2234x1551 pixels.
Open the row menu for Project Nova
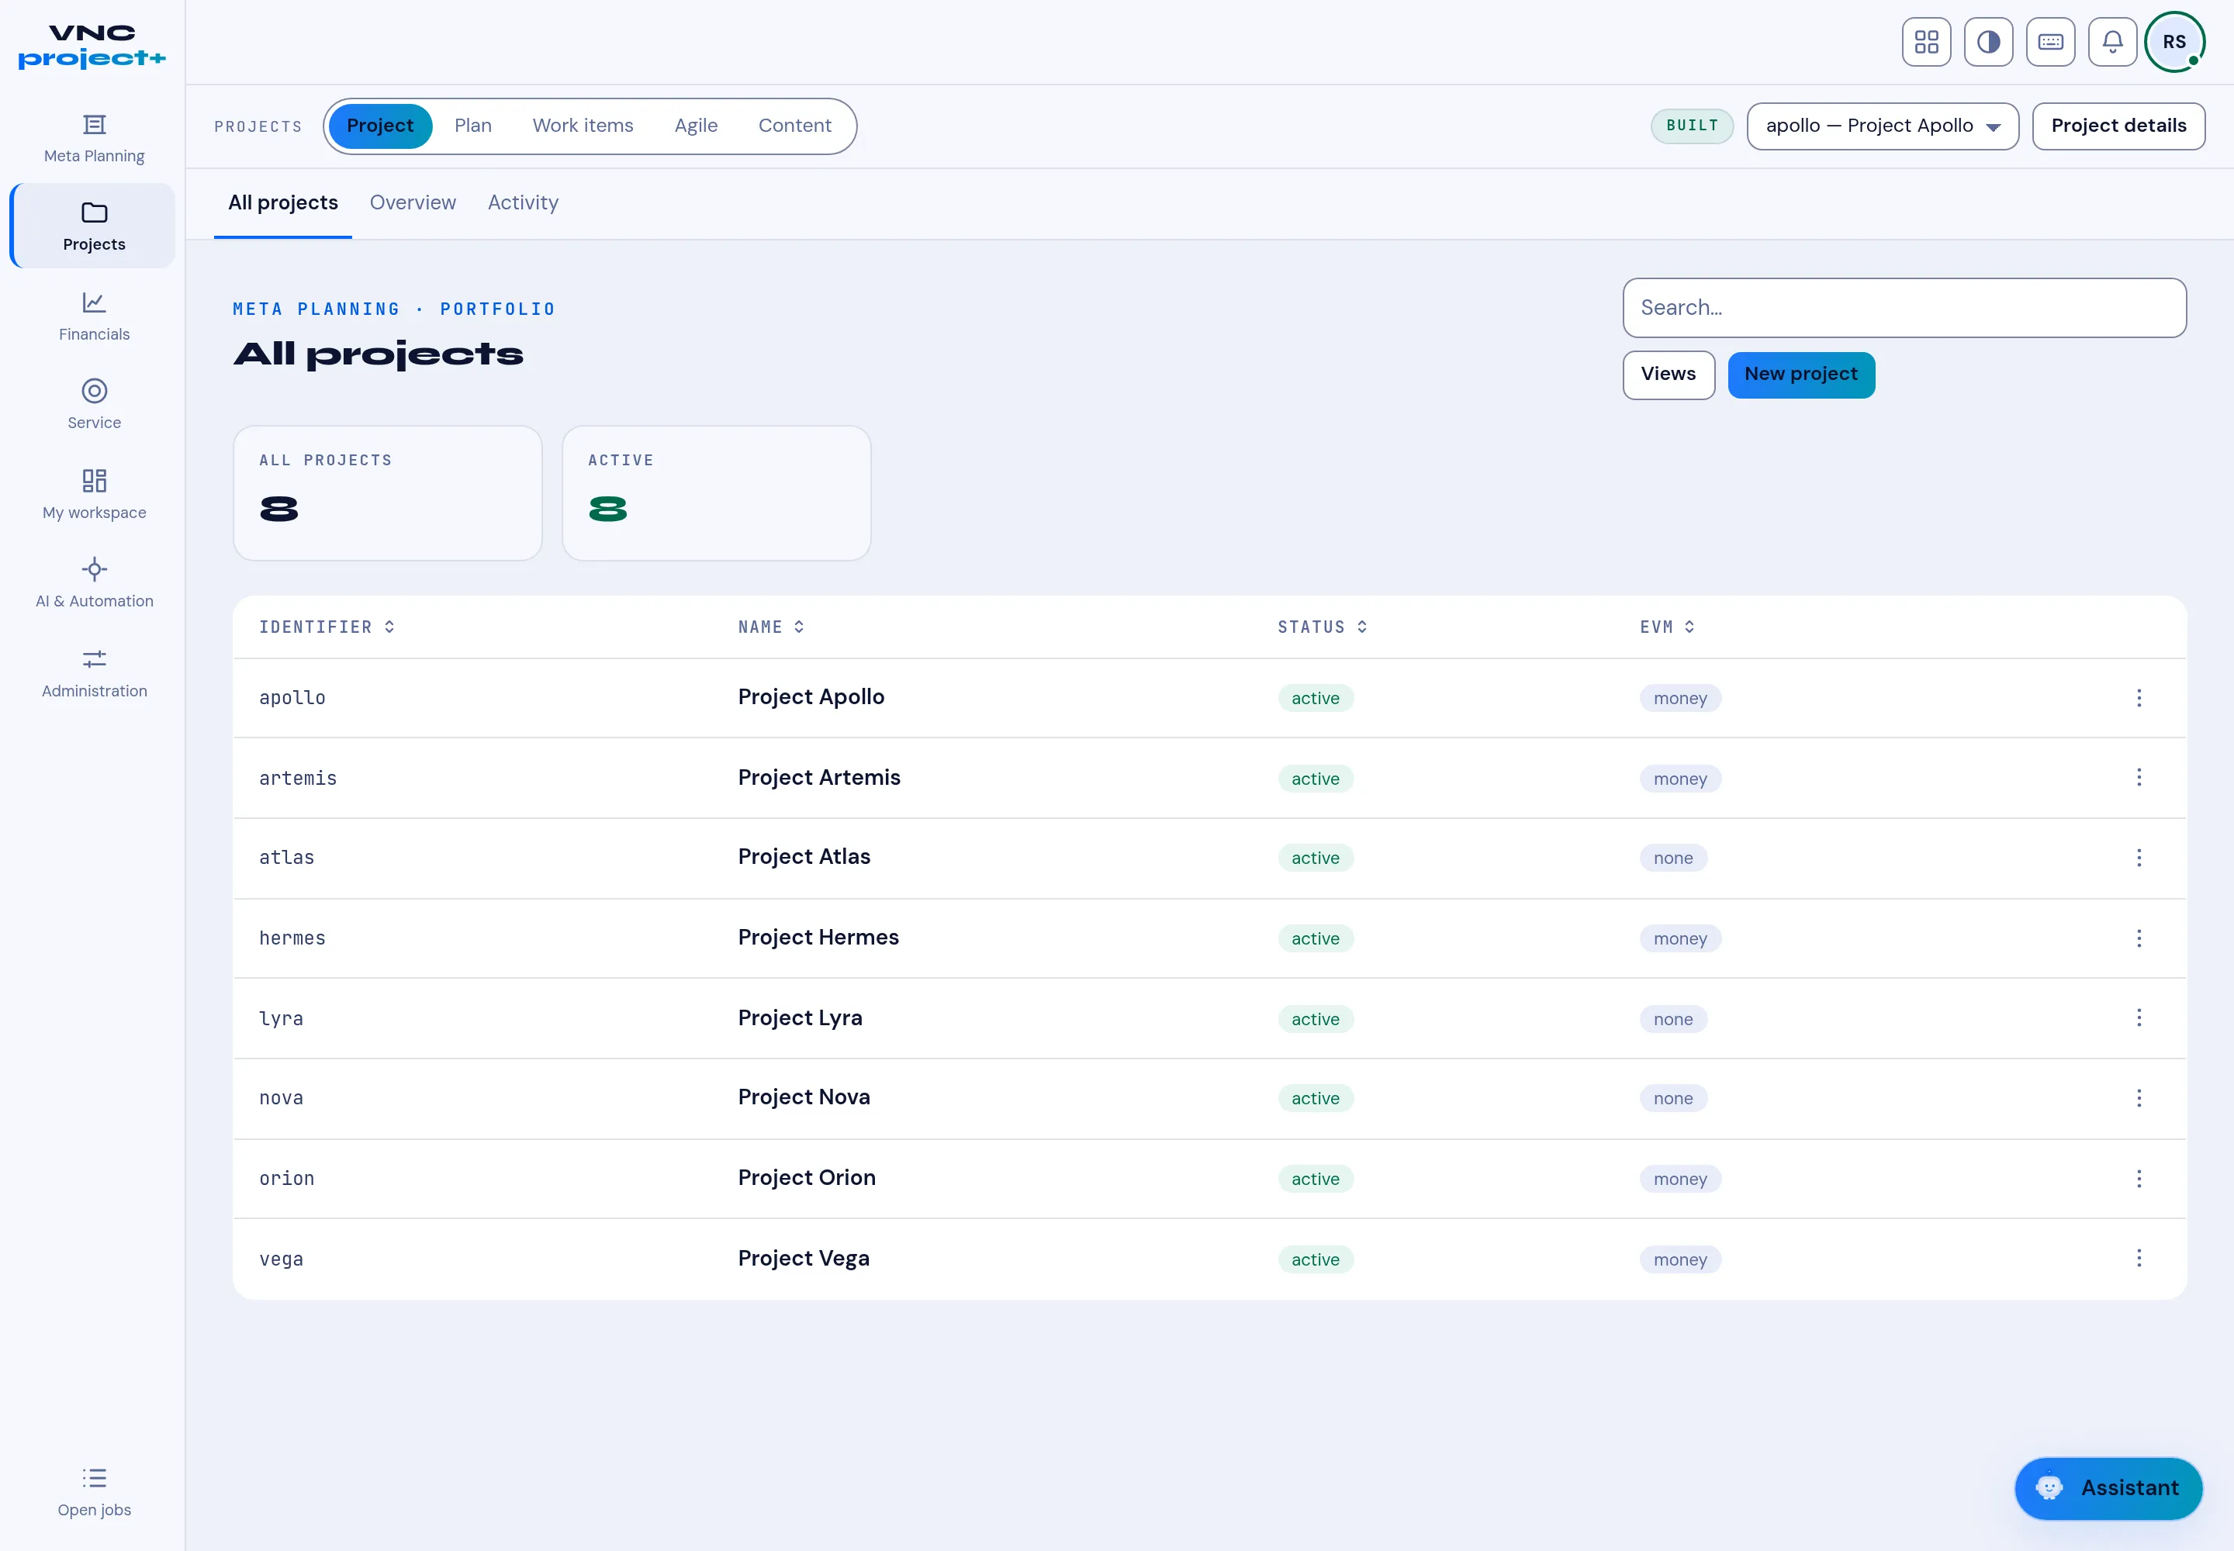pos(2139,1098)
